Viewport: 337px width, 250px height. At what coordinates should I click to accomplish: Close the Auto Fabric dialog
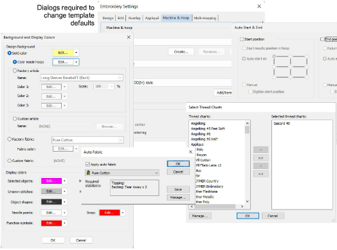(x=190, y=152)
